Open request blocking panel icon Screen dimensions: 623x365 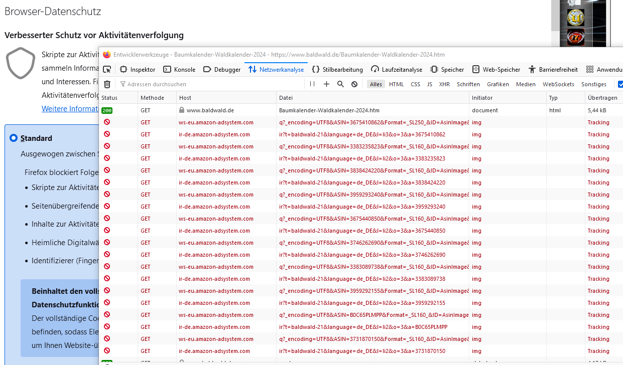click(x=354, y=84)
